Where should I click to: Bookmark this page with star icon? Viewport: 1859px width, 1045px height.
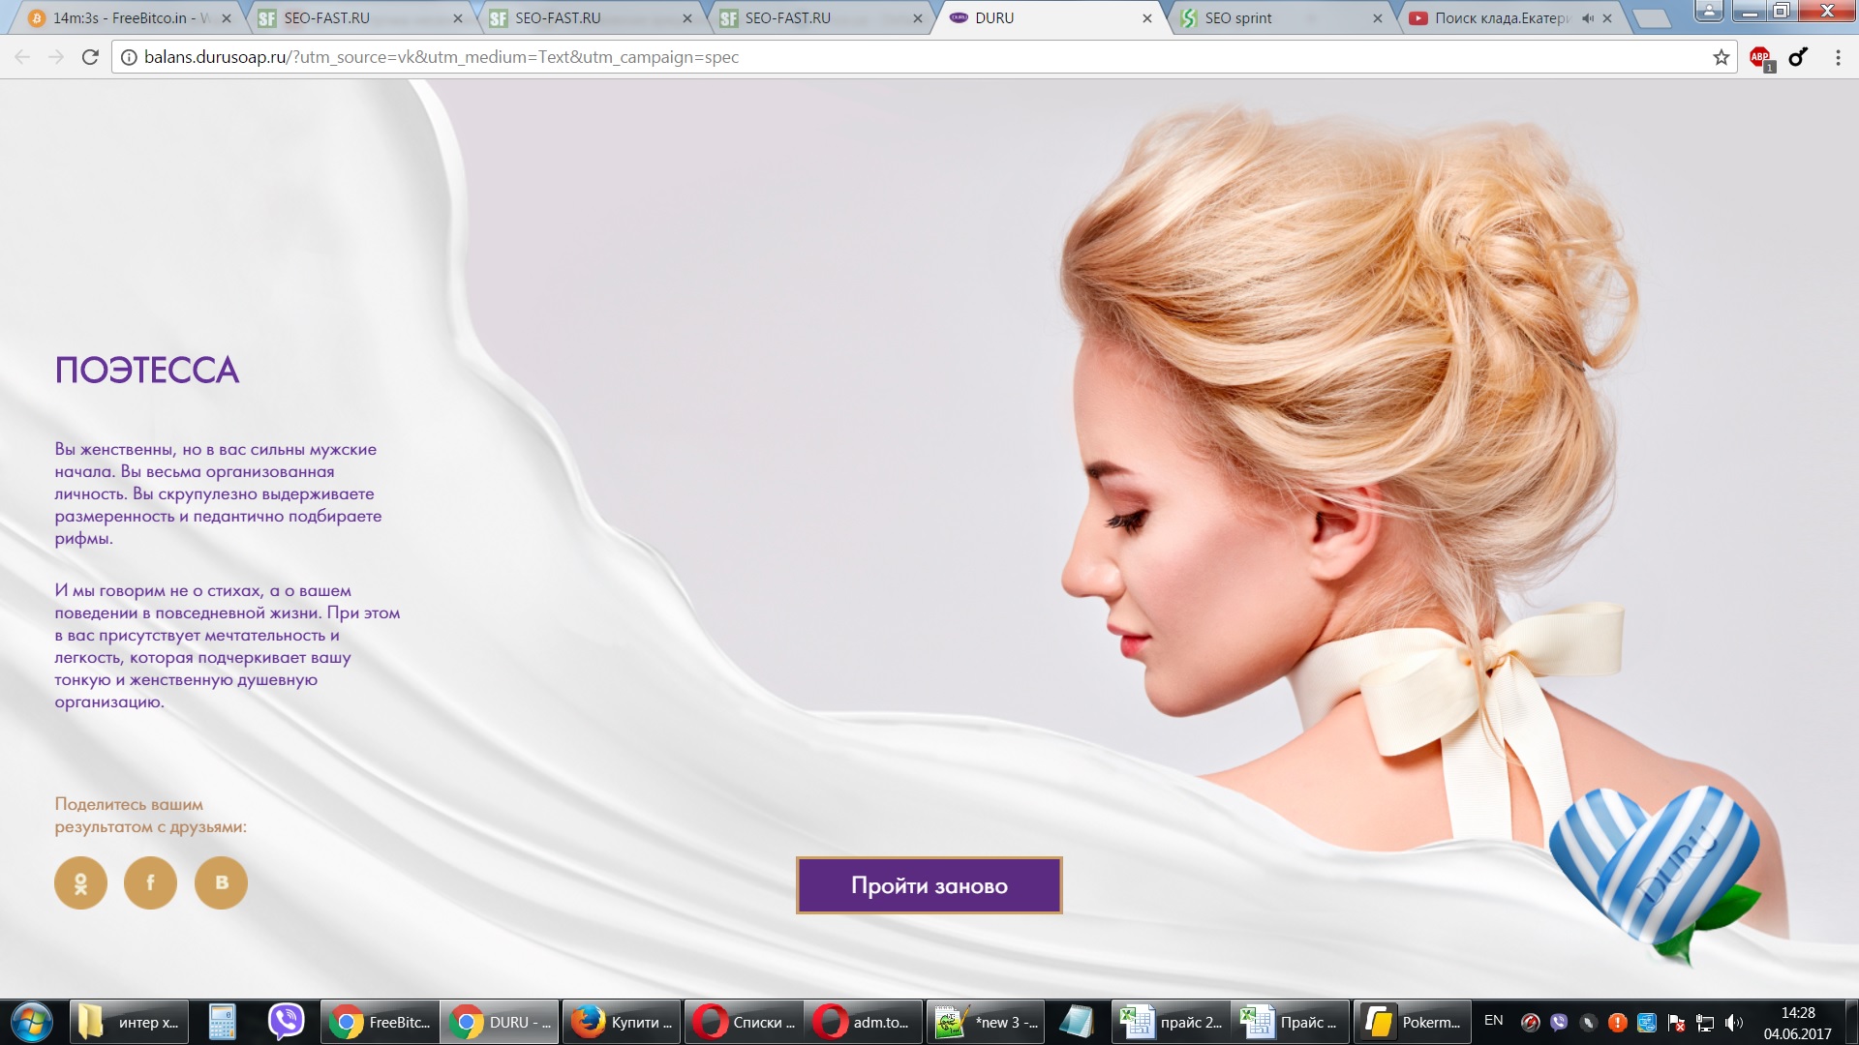click(1721, 58)
